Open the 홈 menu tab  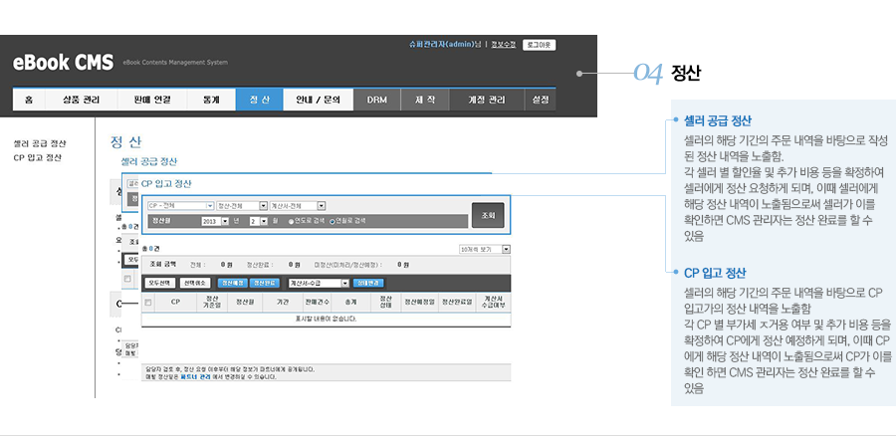tap(29, 100)
